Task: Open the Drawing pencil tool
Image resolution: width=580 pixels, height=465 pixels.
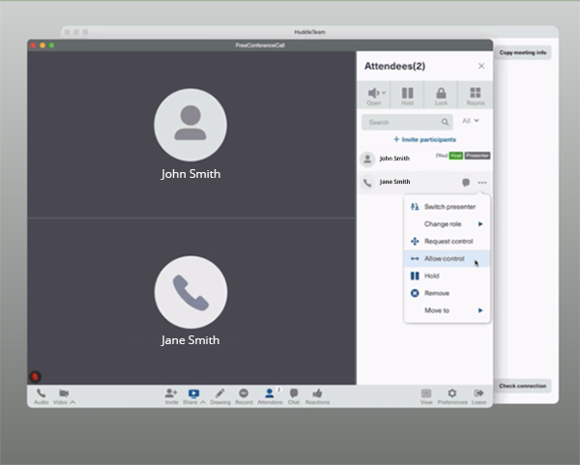Action: tap(220, 392)
